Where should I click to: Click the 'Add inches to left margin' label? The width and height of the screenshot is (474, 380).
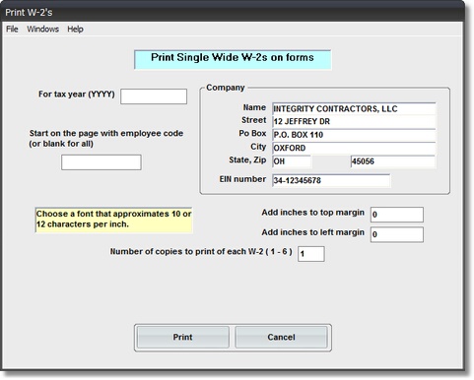312,232
